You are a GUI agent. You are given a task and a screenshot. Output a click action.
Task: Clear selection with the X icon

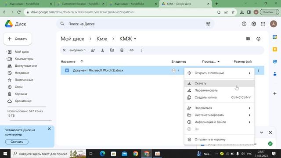pyautogui.click(x=64, y=50)
